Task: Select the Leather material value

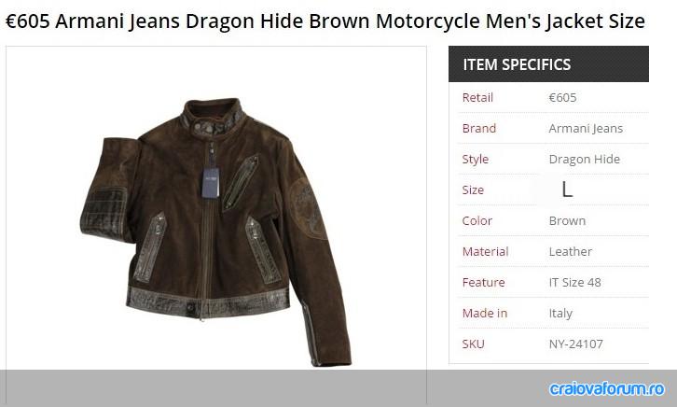Action: 570,251
